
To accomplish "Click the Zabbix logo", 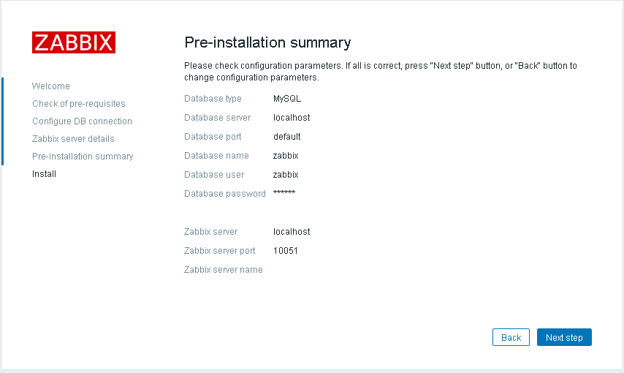I will (74, 42).
